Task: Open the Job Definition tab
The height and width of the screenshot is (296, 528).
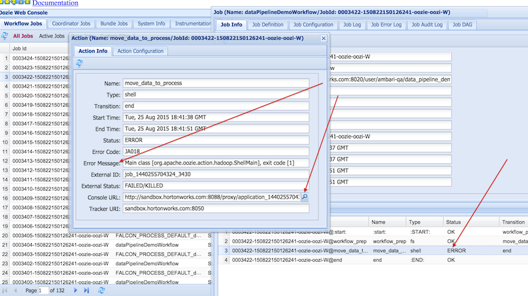Action: (x=268, y=24)
